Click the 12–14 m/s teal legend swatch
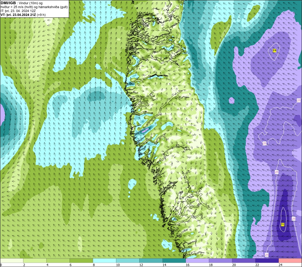The height and width of the screenshot is (267, 302). tap(151, 260)
